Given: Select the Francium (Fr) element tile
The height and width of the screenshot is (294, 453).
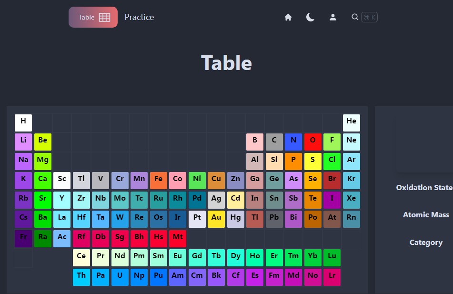Looking at the screenshot, I should 23,238.
